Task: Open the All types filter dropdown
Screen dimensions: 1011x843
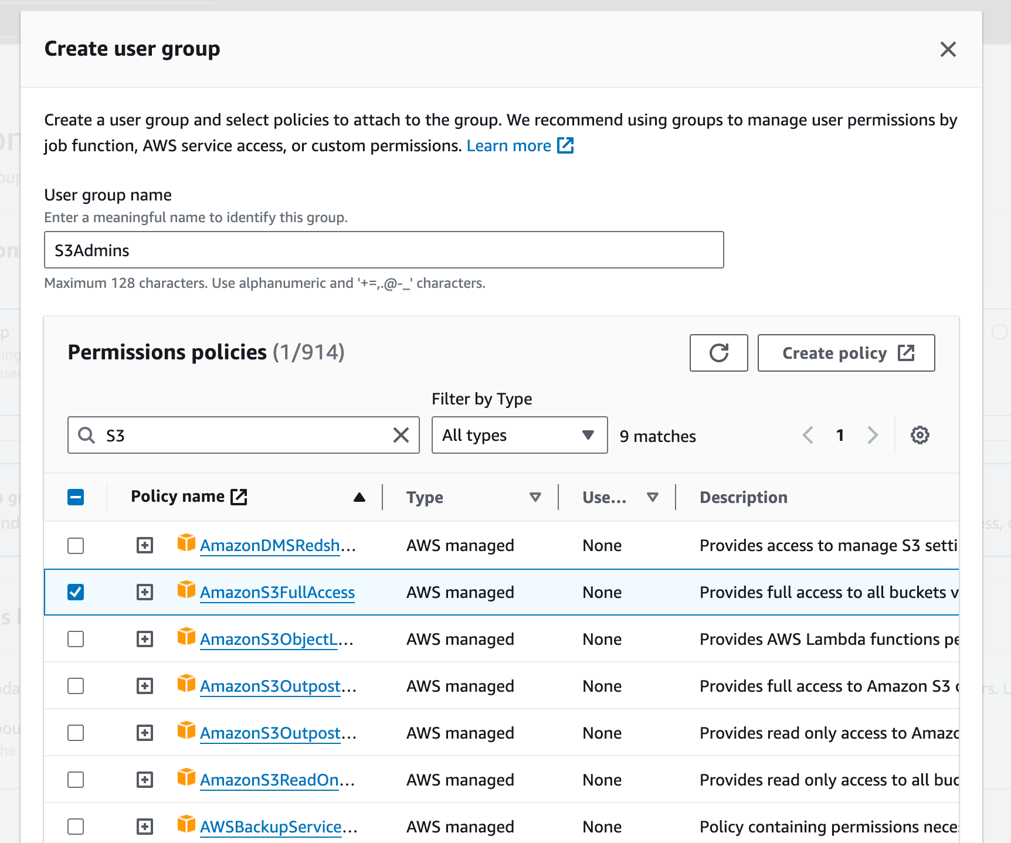Action: (519, 435)
